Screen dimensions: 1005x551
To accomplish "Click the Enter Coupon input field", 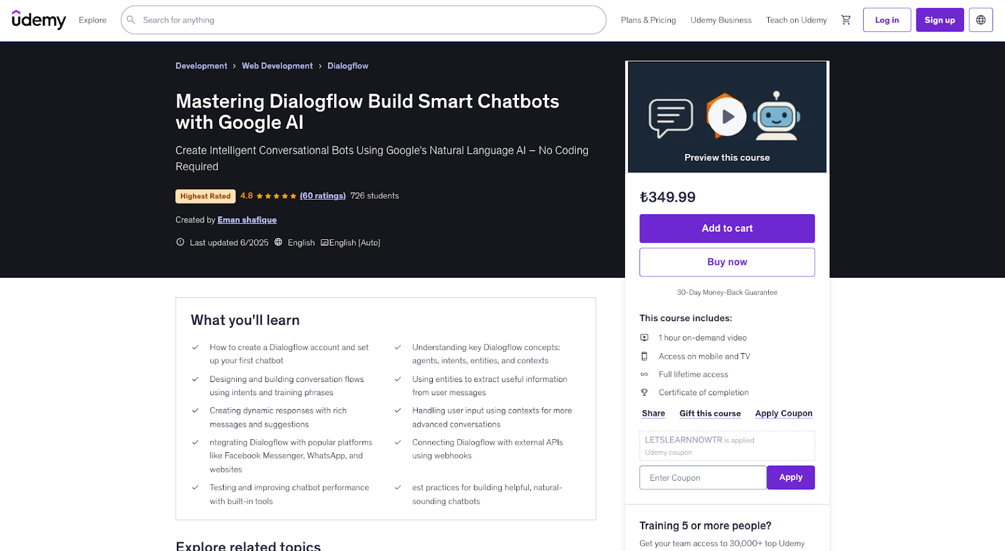I will point(703,477).
